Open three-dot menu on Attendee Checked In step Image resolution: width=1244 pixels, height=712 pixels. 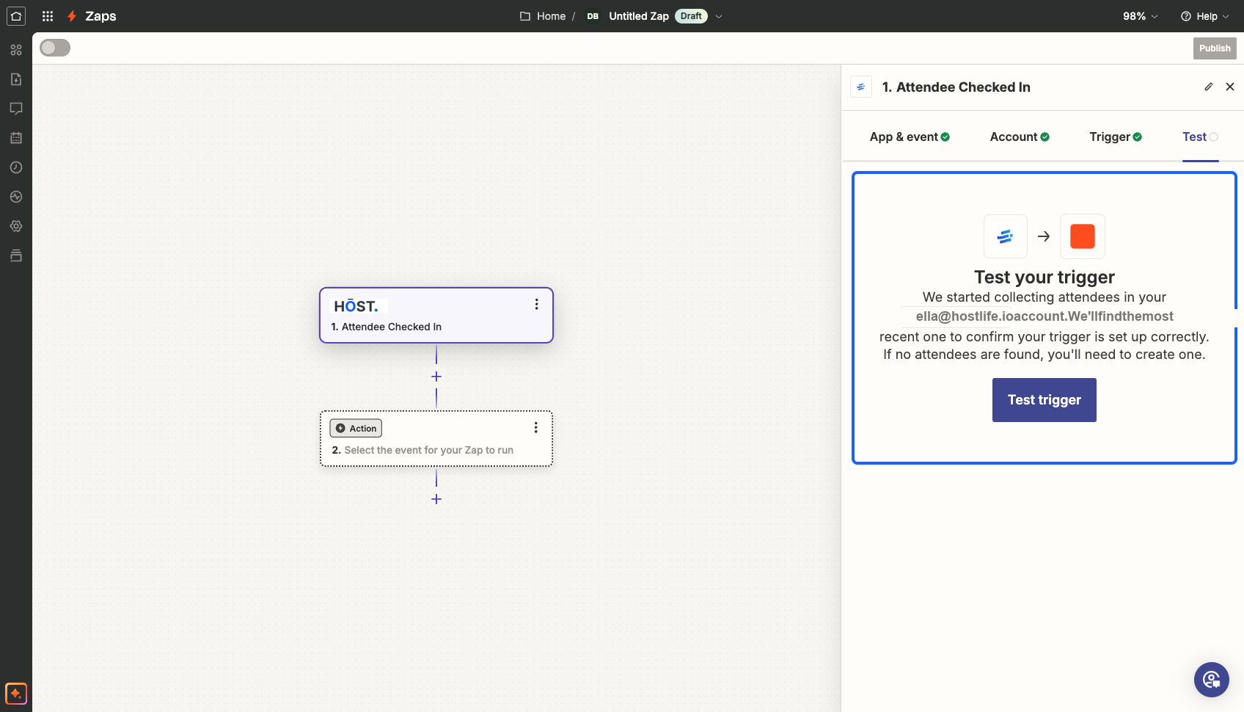[537, 304]
